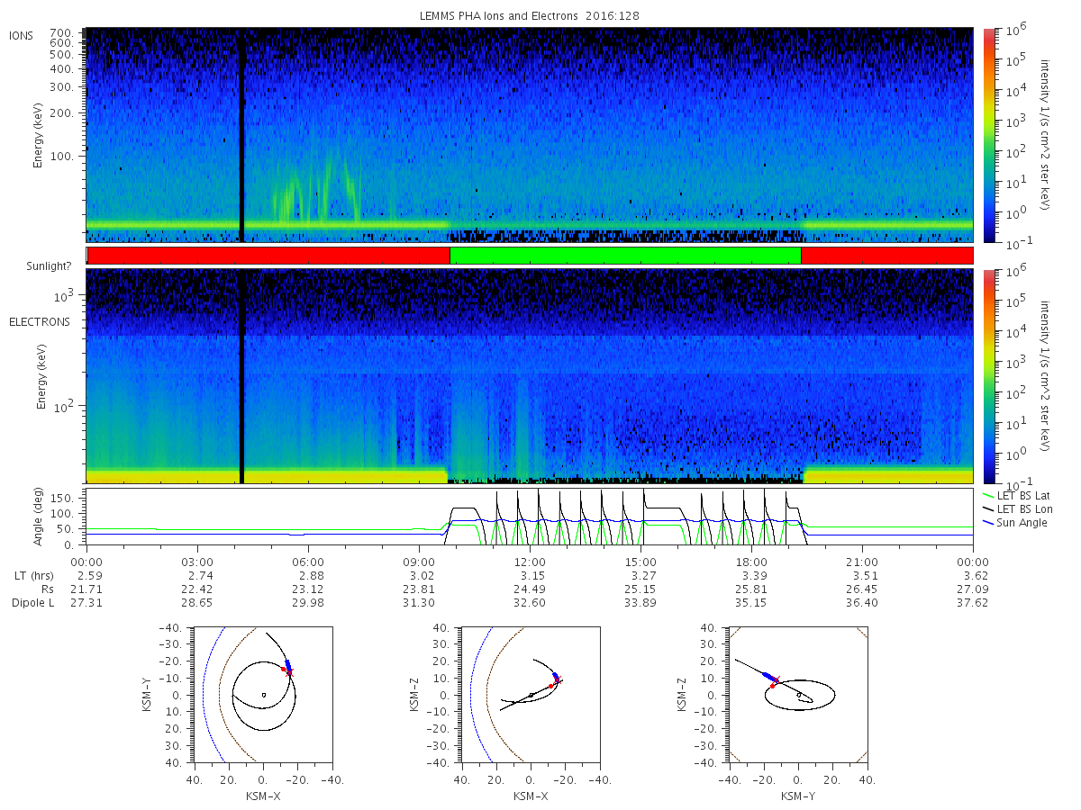Click the "ELECTRONS" panel label
Viewport: 1081px width, 810px height.
coord(40,321)
